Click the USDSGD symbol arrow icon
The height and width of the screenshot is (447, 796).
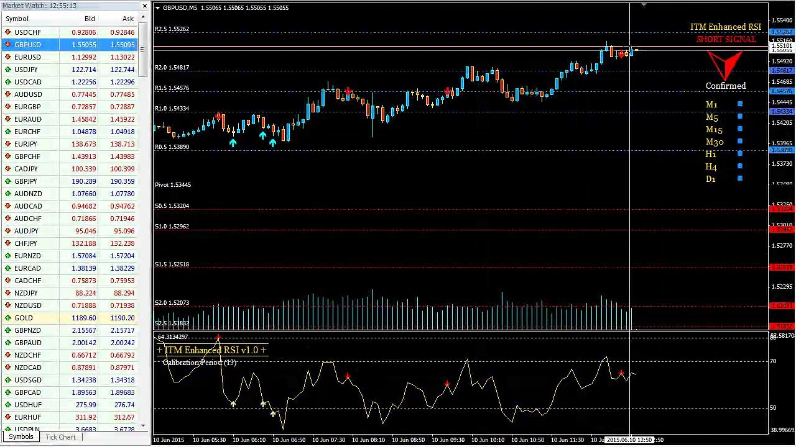point(7,380)
